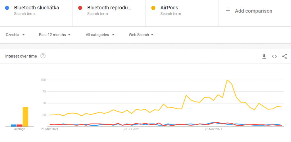Screen dimensions: 291x142
Task: Open the All categories dropdown
Action: pyautogui.click(x=100, y=35)
